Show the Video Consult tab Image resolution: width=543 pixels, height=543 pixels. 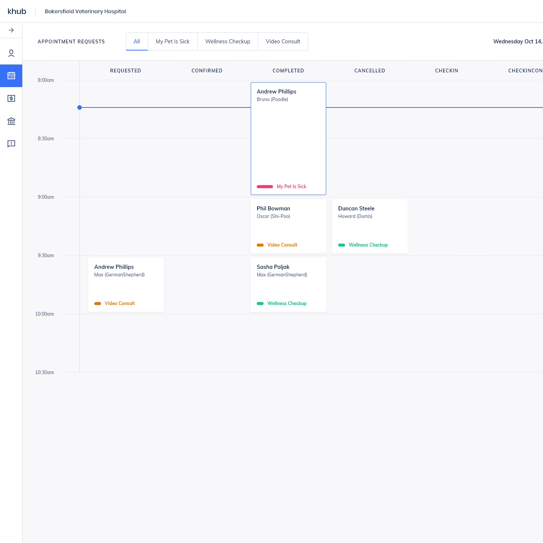pyautogui.click(x=283, y=41)
